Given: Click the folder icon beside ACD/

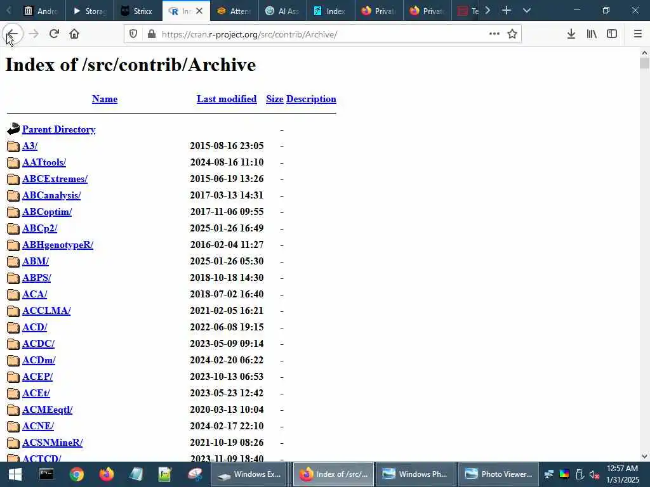Looking at the screenshot, I should (13, 328).
